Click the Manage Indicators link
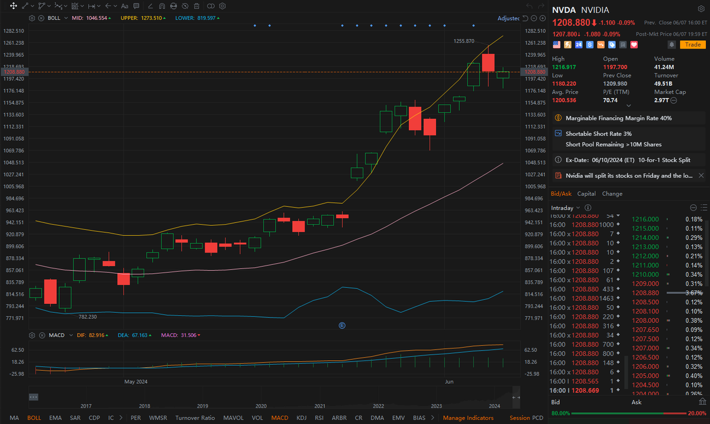 click(468, 417)
